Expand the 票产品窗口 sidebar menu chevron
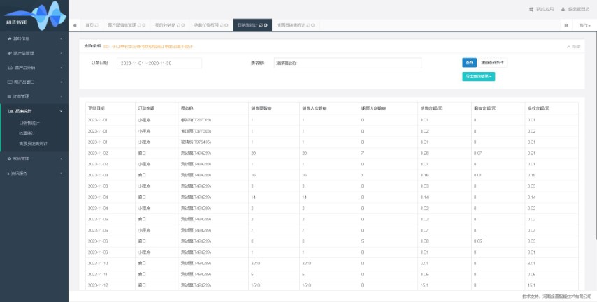This screenshot has width=597, height=302. tap(62, 82)
